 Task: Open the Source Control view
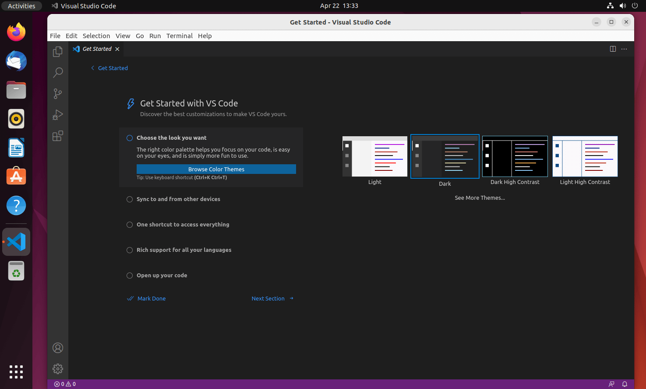pyautogui.click(x=57, y=93)
